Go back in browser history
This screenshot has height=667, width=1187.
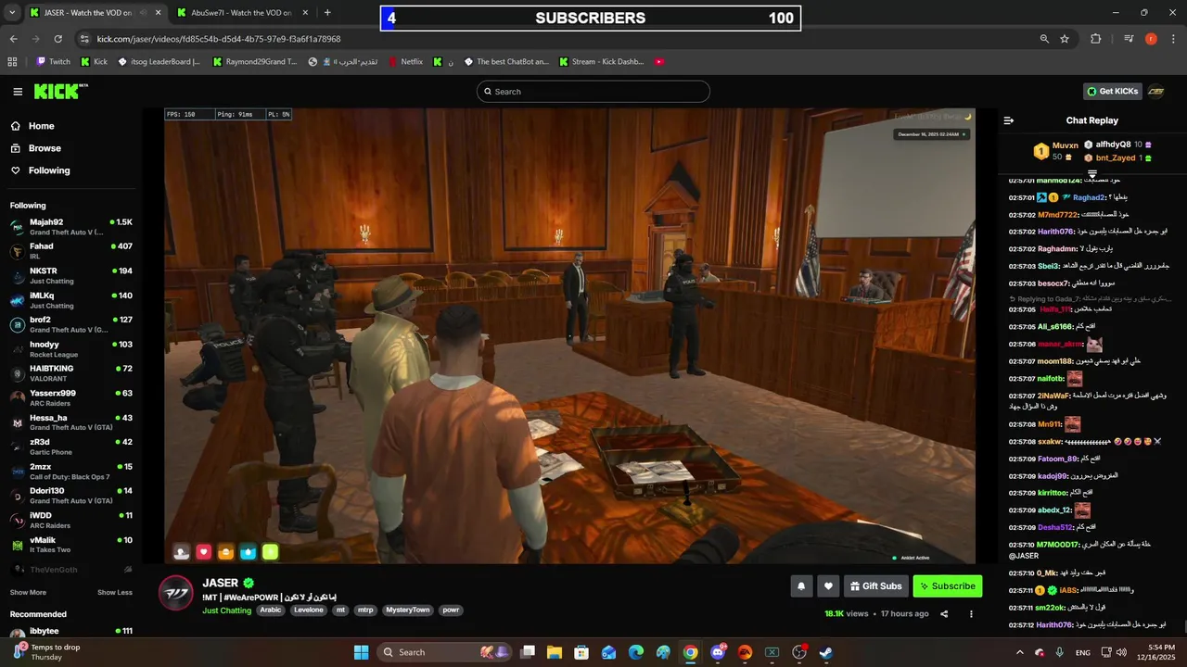coord(13,39)
